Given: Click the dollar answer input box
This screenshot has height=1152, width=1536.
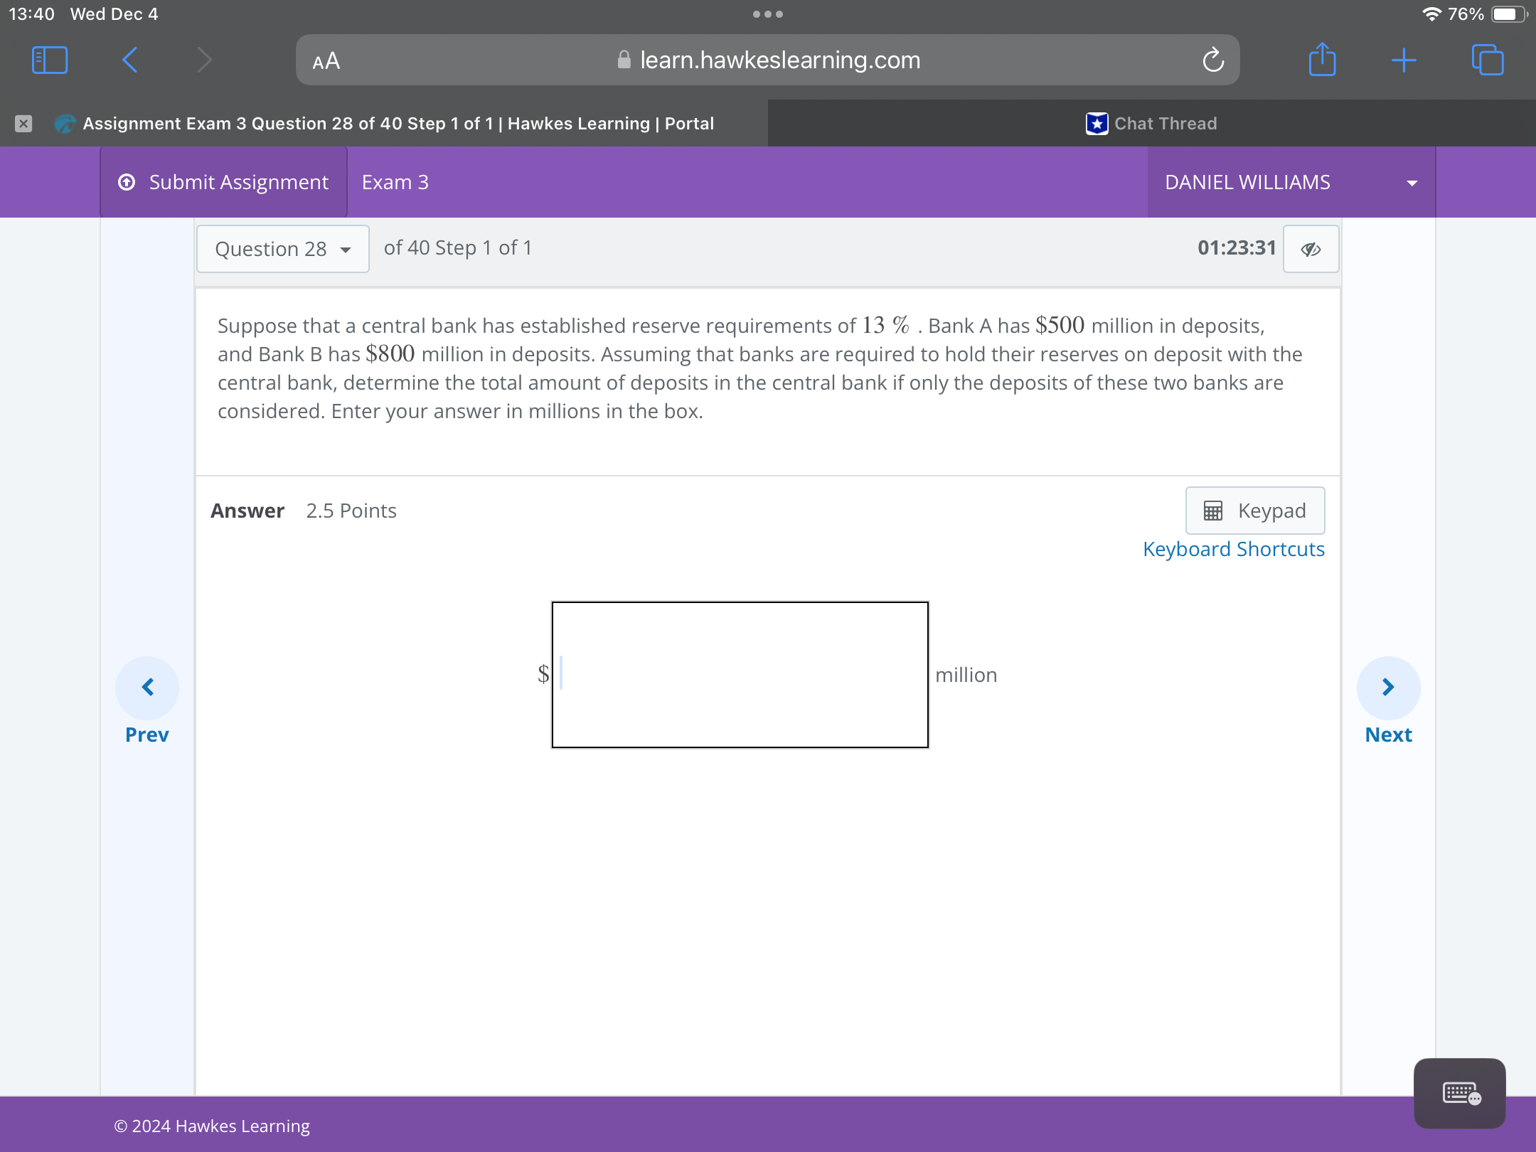Looking at the screenshot, I should pyautogui.click(x=740, y=674).
